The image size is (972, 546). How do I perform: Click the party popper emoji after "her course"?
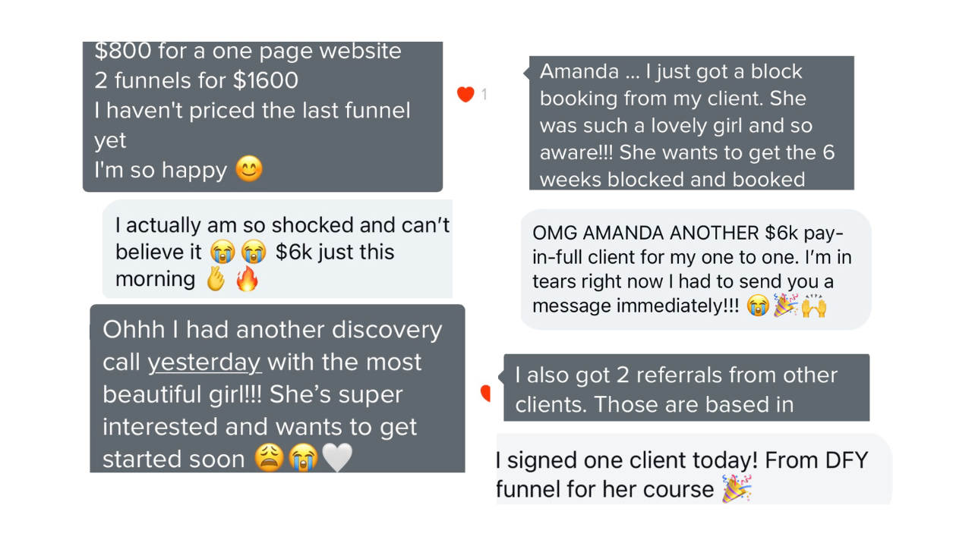[736, 489]
